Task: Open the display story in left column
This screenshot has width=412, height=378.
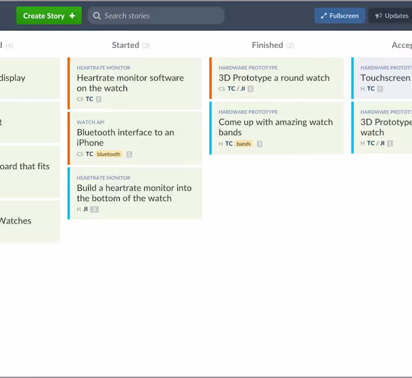Action: click(30, 78)
